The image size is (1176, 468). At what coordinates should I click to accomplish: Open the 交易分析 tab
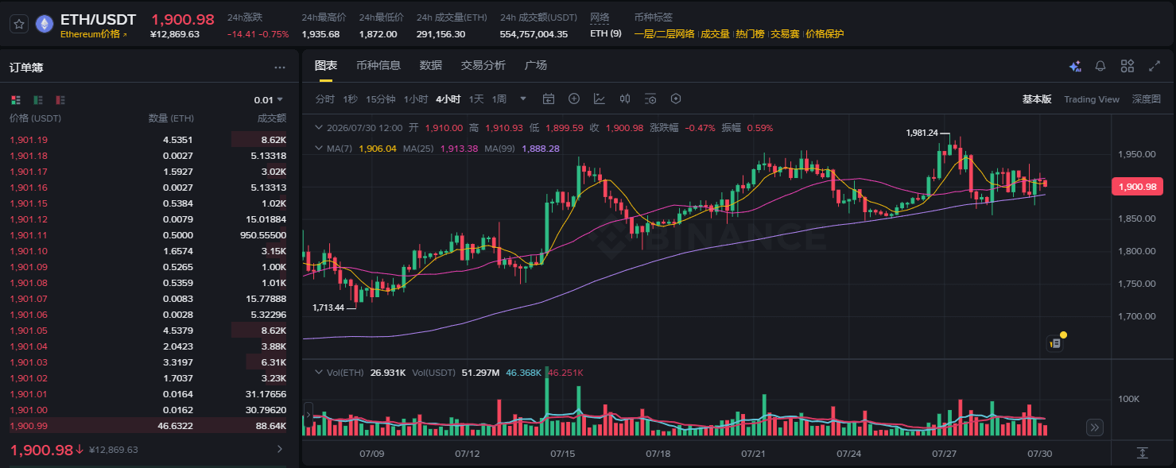(483, 65)
